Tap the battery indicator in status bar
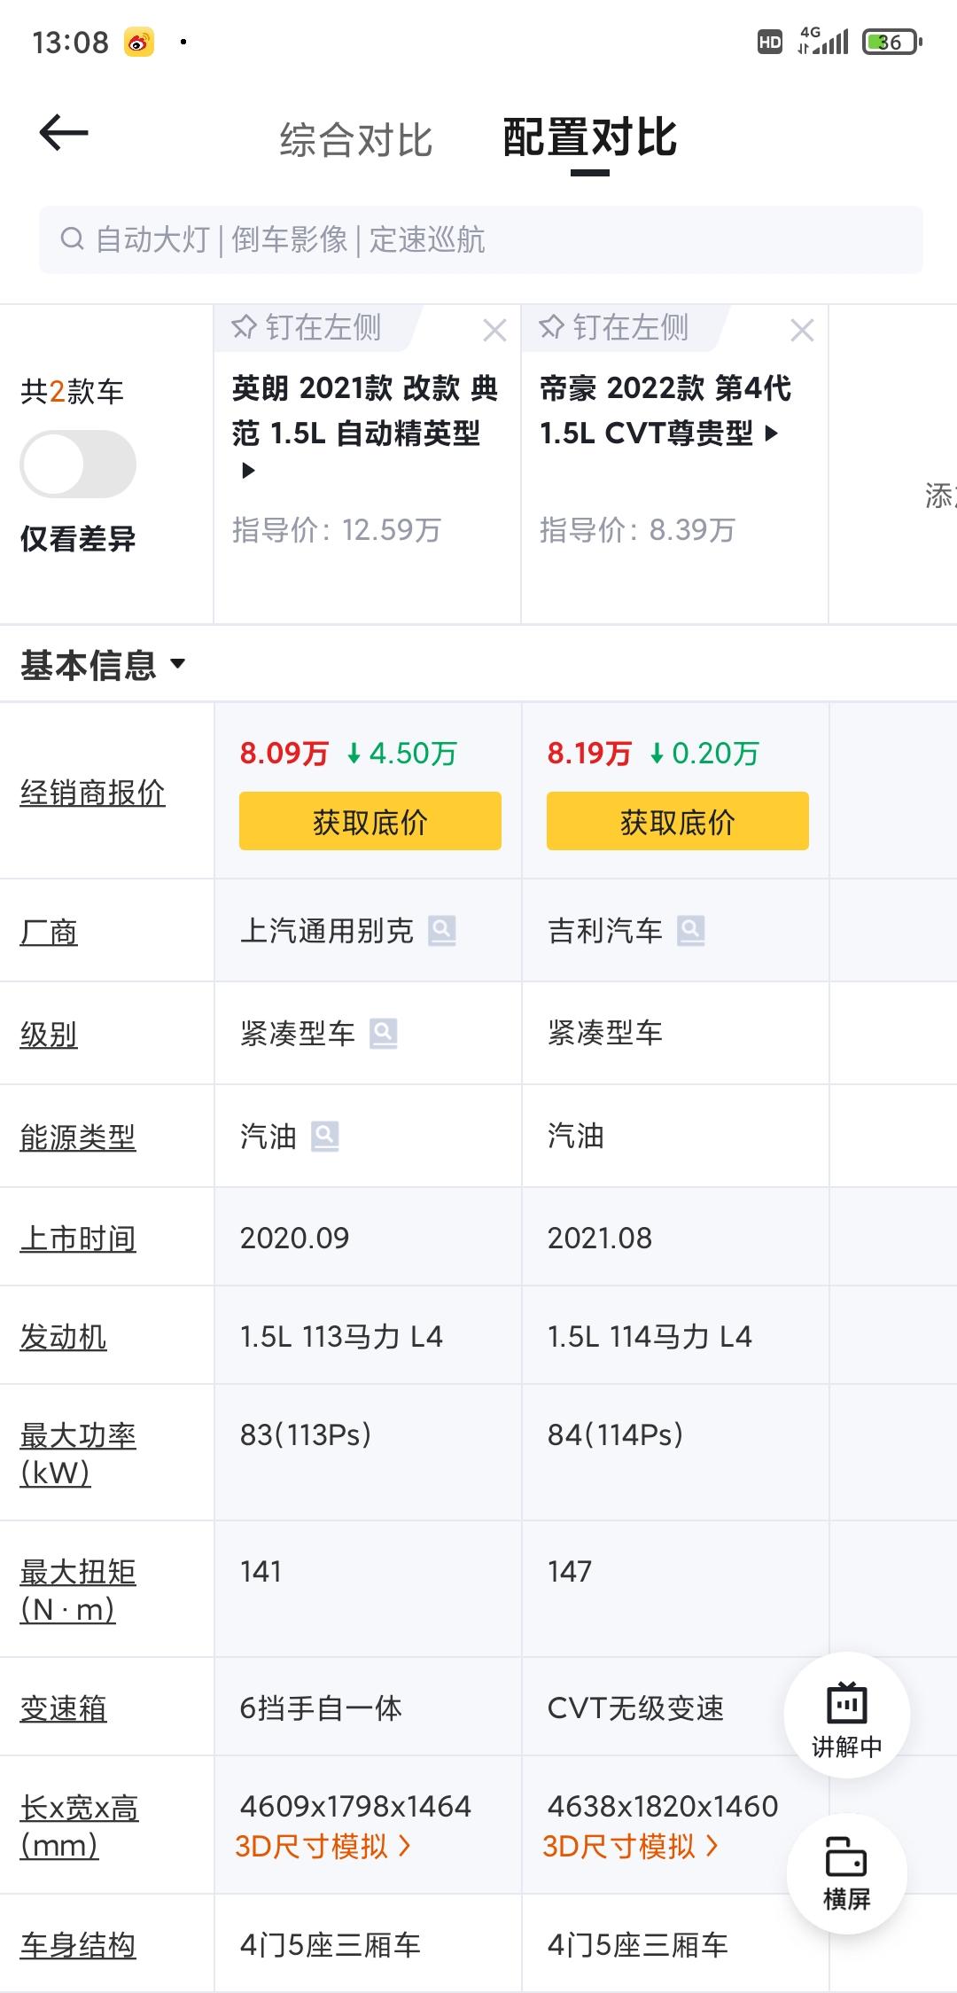Image resolution: width=957 pixels, height=1993 pixels. tap(892, 42)
